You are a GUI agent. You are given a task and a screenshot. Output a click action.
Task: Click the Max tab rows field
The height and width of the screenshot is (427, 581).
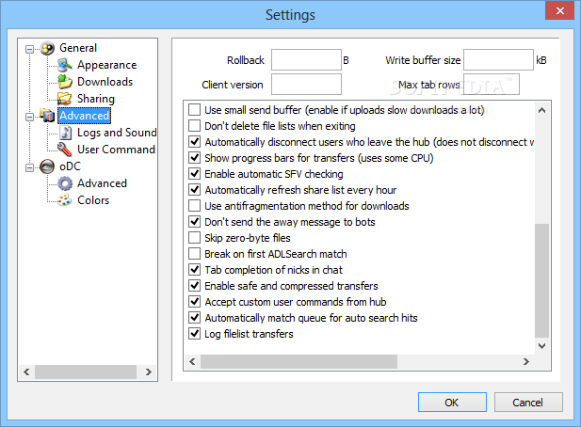pyautogui.click(x=492, y=85)
